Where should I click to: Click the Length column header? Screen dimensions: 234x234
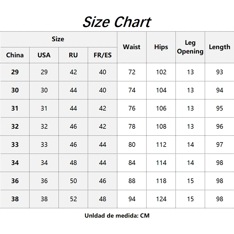click(x=219, y=47)
